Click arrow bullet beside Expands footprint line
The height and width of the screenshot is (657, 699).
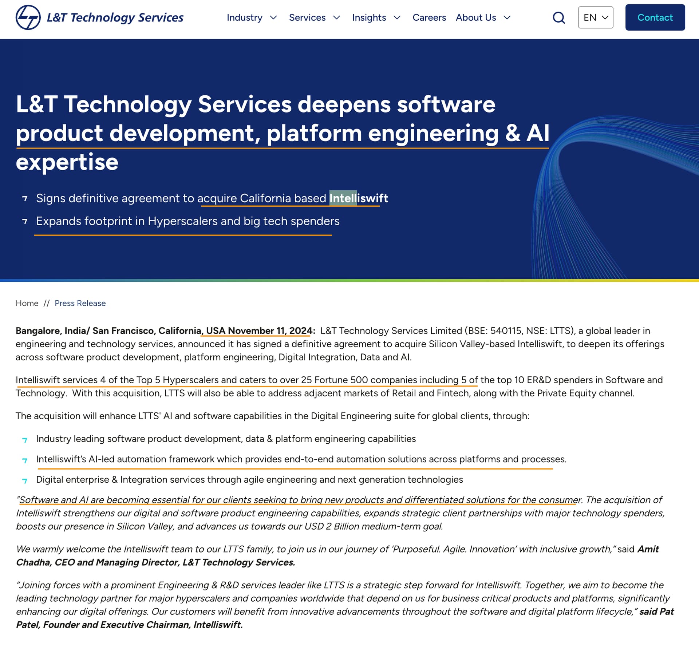[x=25, y=221]
